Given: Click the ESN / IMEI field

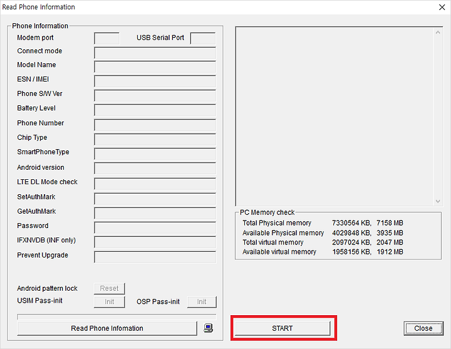Looking at the screenshot, I should [x=155, y=81].
